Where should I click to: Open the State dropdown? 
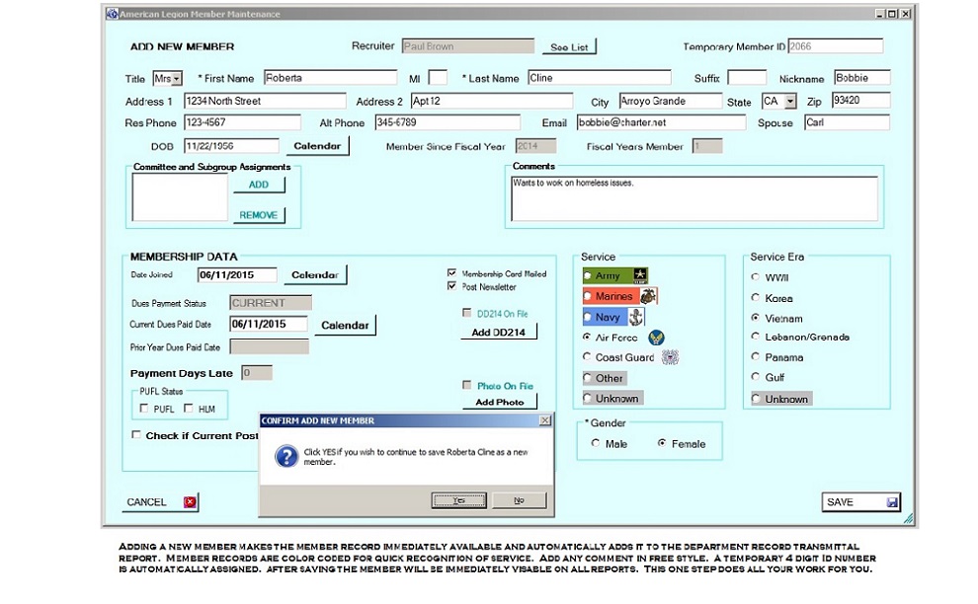coord(790,101)
